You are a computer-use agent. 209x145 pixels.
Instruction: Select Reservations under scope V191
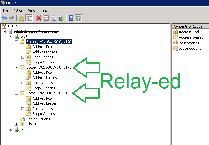tap(43, 83)
